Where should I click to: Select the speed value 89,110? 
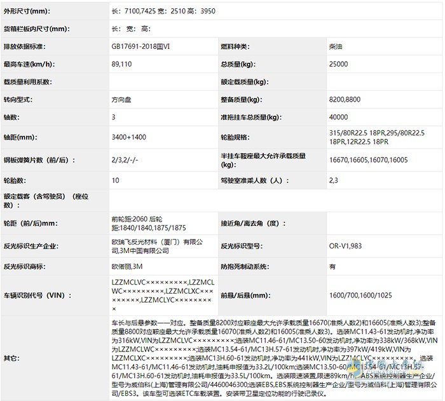tap(121, 64)
